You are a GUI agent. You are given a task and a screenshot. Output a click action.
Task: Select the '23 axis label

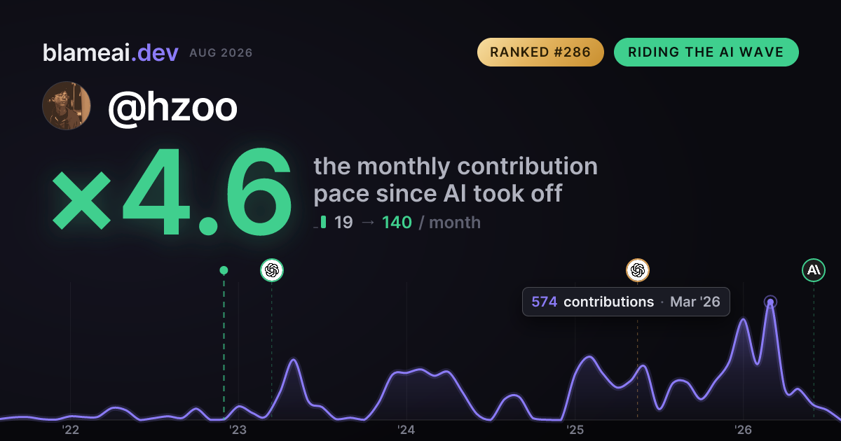click(238, 429)
